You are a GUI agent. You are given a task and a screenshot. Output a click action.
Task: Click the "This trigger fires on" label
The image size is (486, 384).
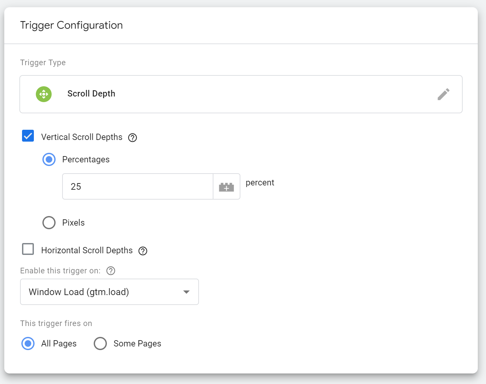56,323
